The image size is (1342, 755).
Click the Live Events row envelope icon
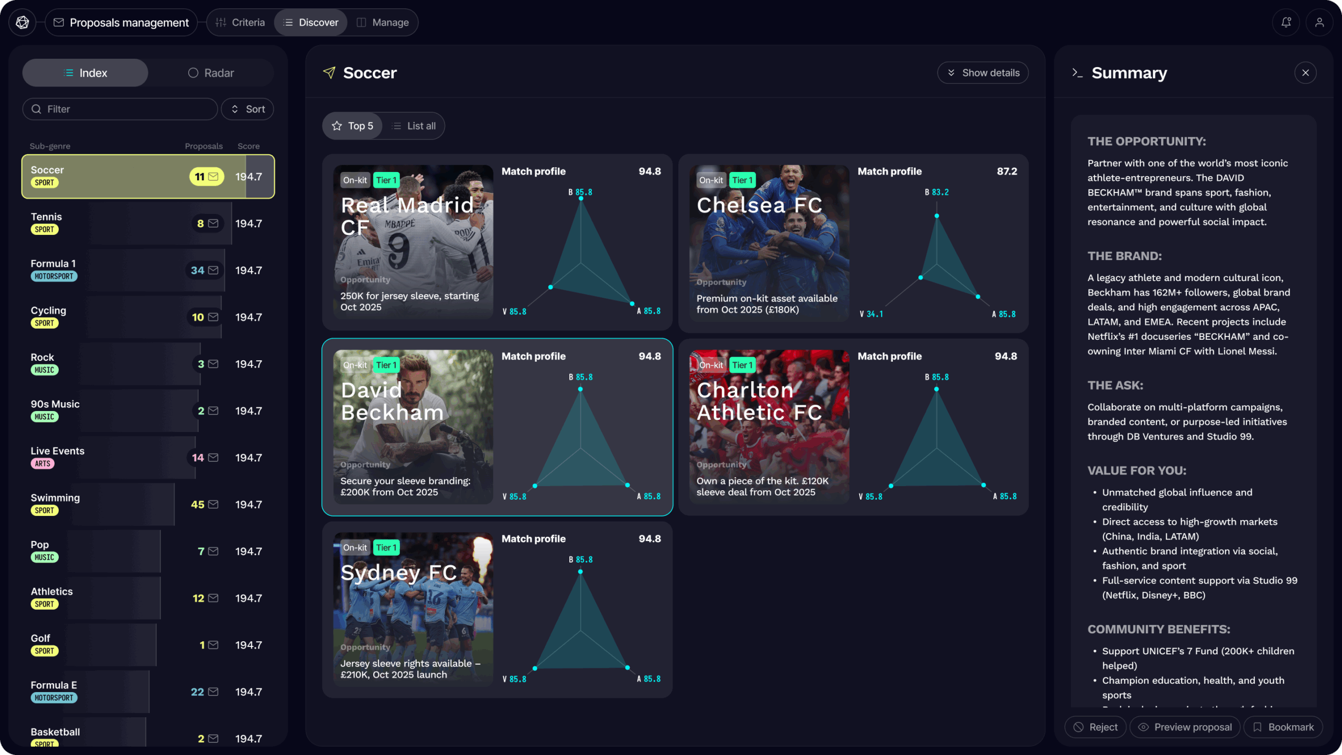coord(213,458)
